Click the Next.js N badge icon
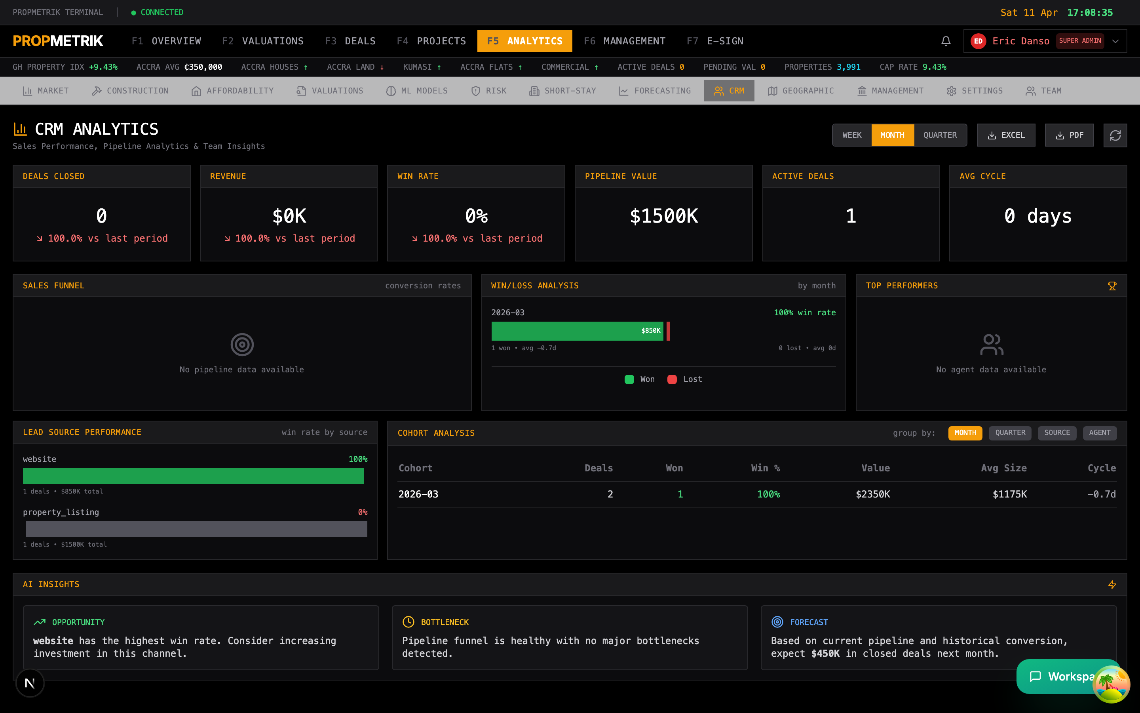The width and height of the screenshot is (1140, 713). 30,683
